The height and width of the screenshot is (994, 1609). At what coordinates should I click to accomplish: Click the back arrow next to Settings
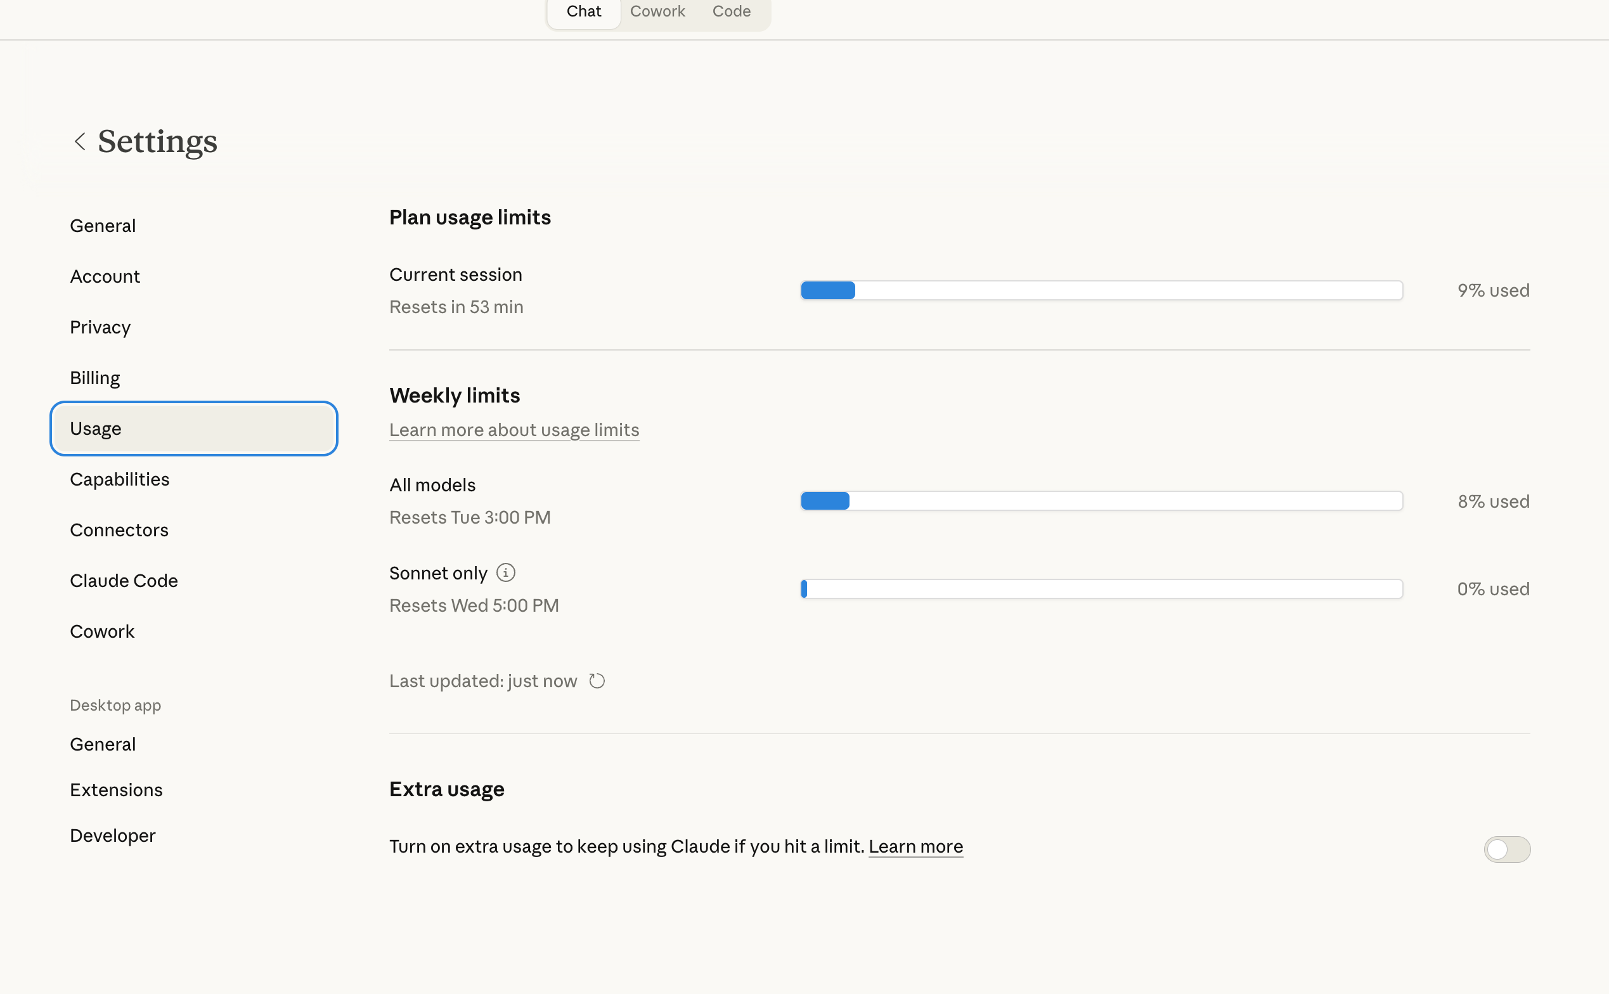pos(79,141)
